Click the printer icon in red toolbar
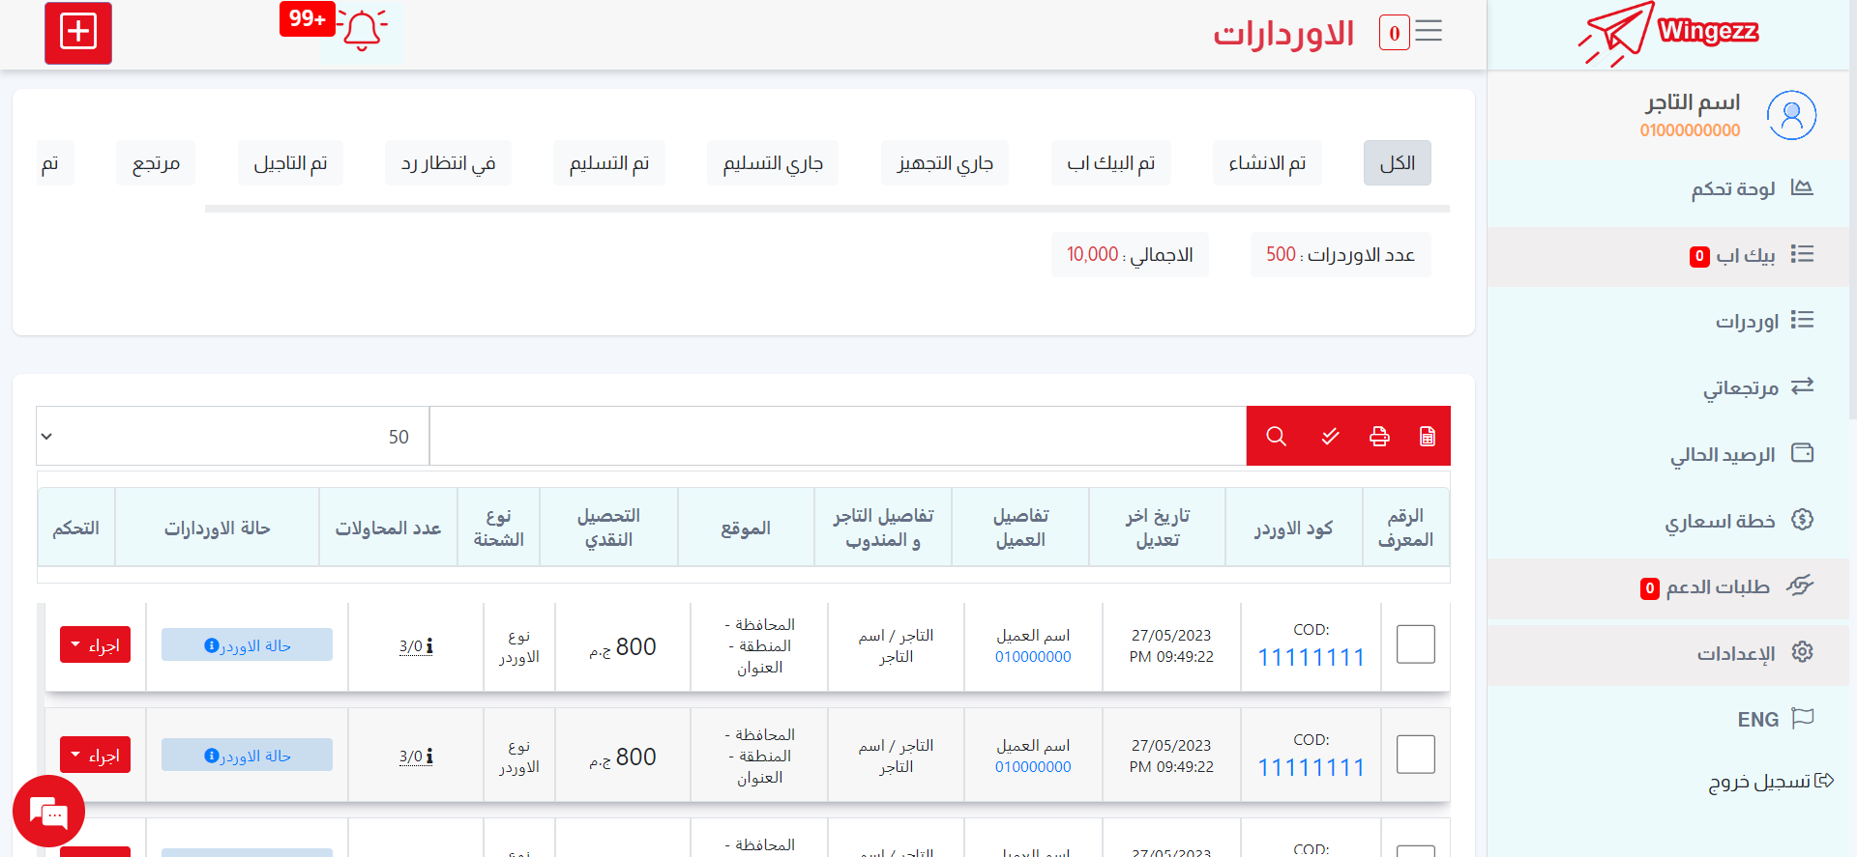1857x857 pixels. (1379, 436)
